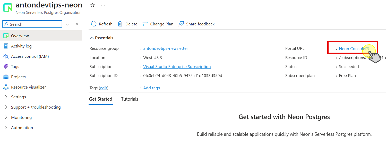Click the Subscription ID value 0fc0eb24-d043-40b5-9475-d1d1033d359d
386x155 pixels.
click(183, 76)
